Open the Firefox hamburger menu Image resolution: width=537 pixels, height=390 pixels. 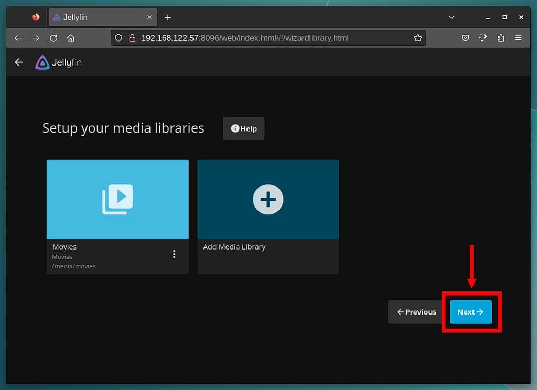(518, 38)
